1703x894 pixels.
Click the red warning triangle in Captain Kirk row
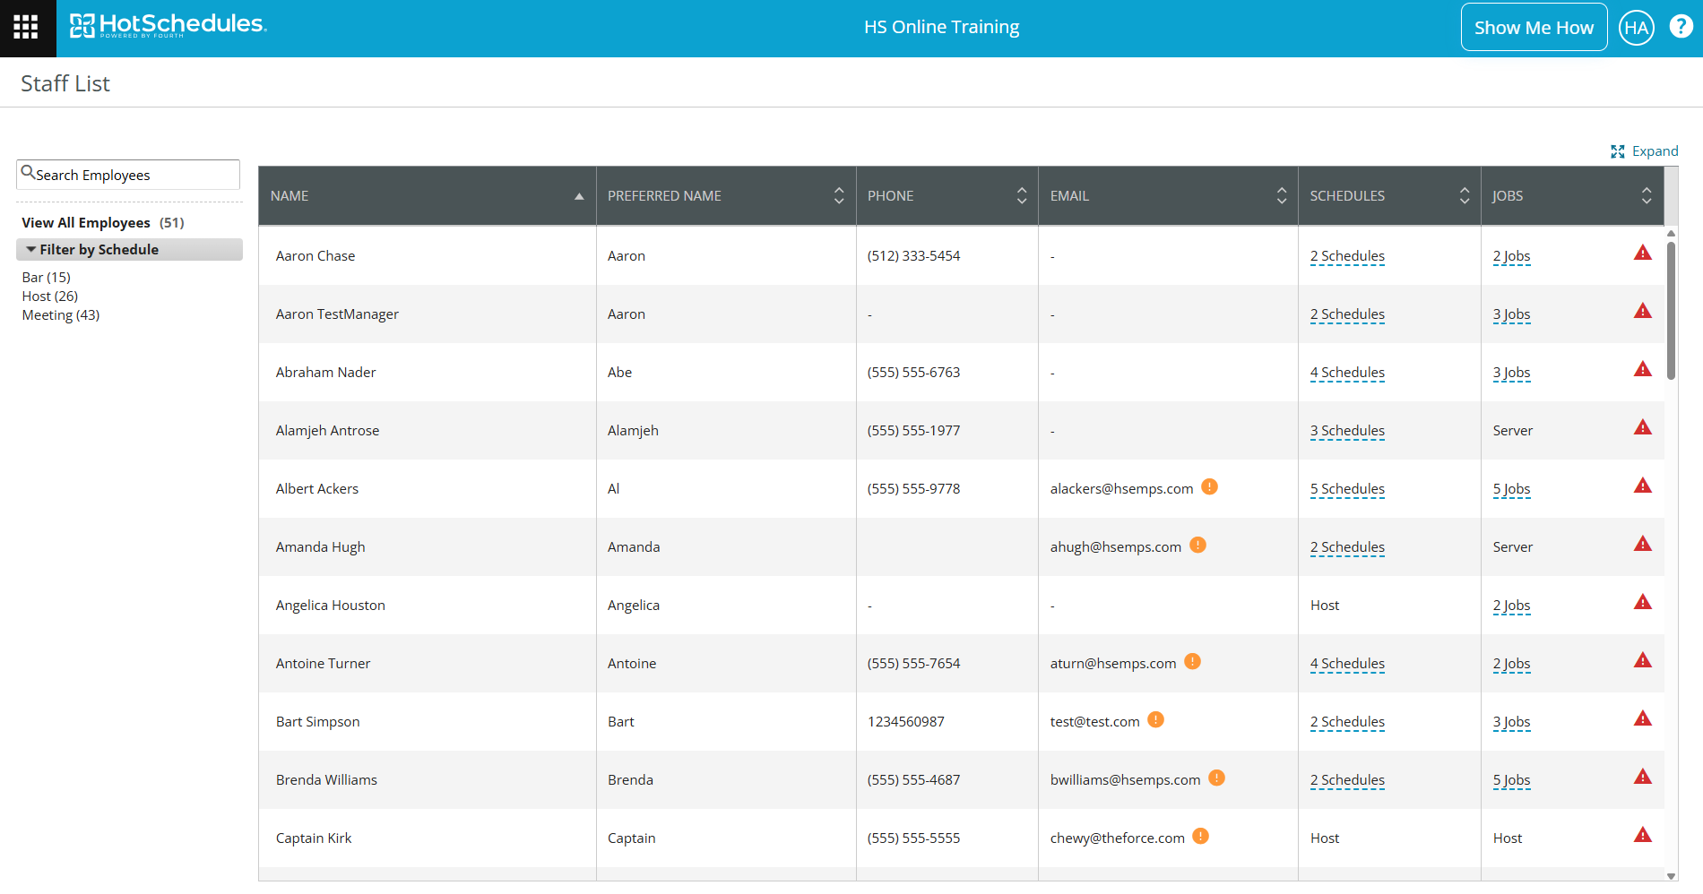[1642, 836]
